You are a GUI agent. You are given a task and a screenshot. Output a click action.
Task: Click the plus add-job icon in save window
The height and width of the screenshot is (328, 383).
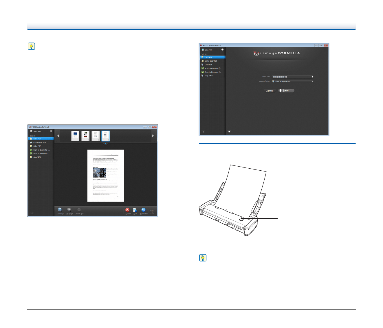click(204, 132)
